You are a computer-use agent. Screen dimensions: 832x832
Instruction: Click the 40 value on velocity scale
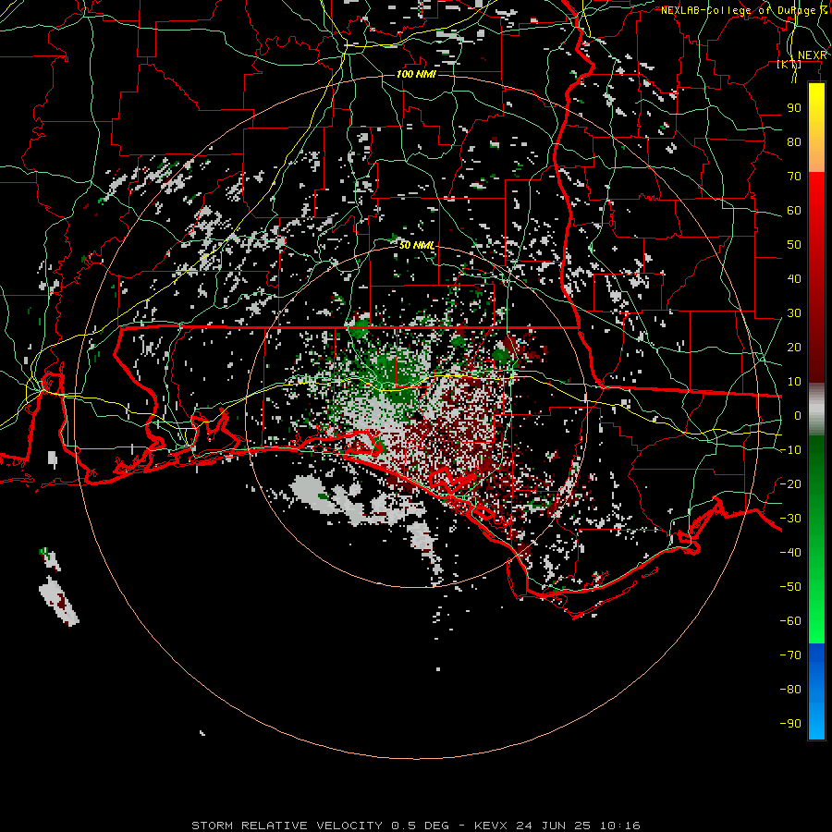pos(794,279)
